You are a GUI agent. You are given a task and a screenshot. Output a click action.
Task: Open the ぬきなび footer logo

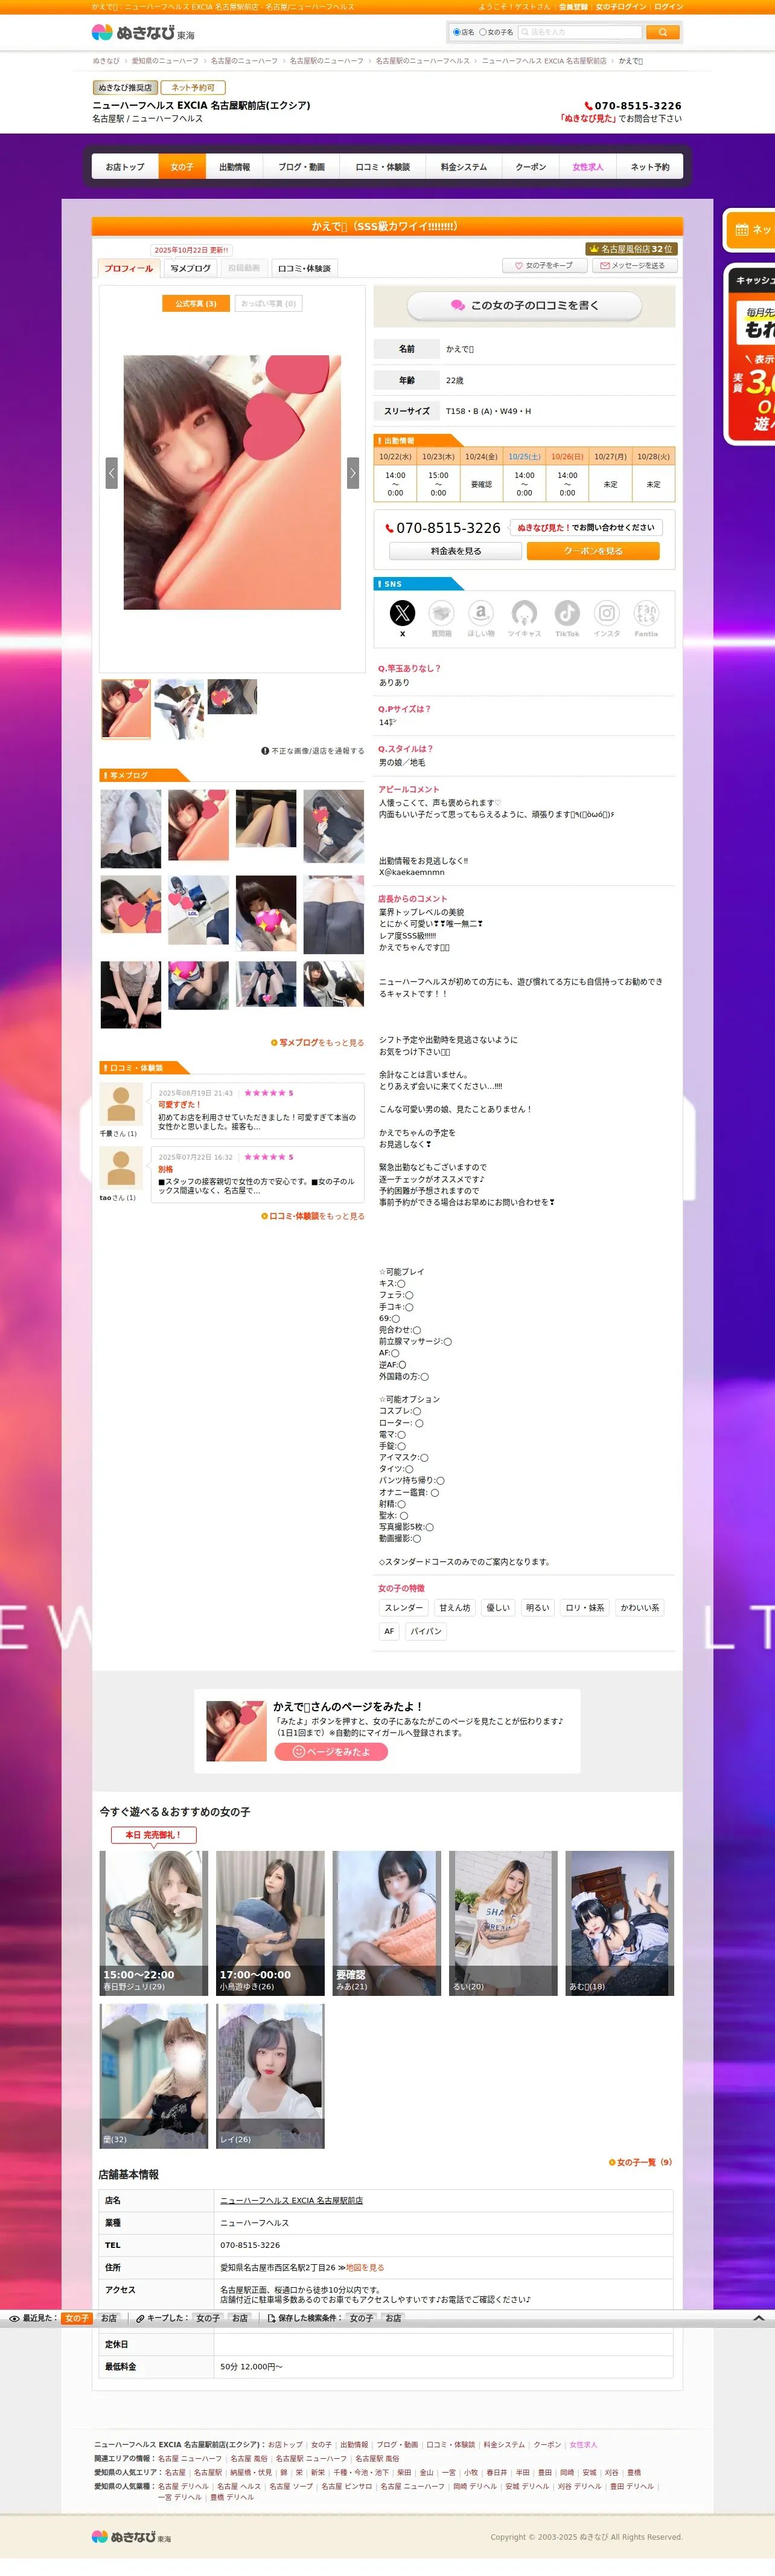pos(131,2536)
